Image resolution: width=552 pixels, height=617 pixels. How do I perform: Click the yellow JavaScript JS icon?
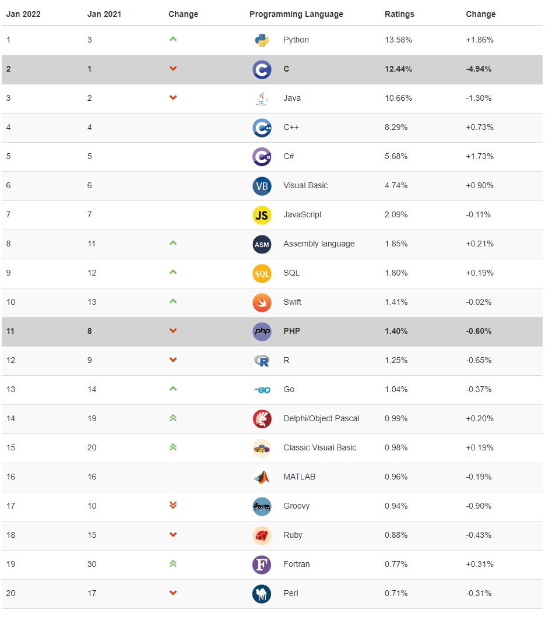(x=262, y=215)
